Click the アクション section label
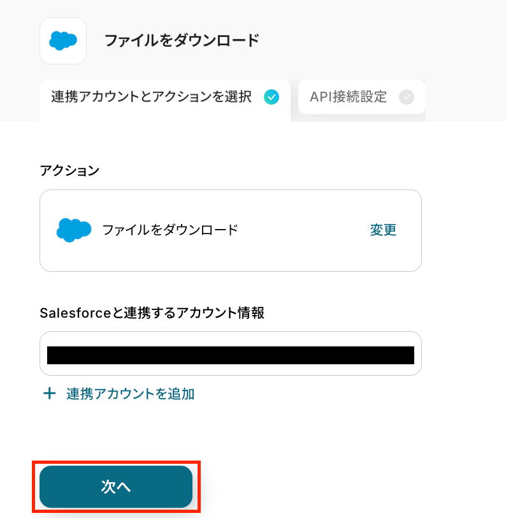Screen dimensions: 506x518 [x=69, y=170]
